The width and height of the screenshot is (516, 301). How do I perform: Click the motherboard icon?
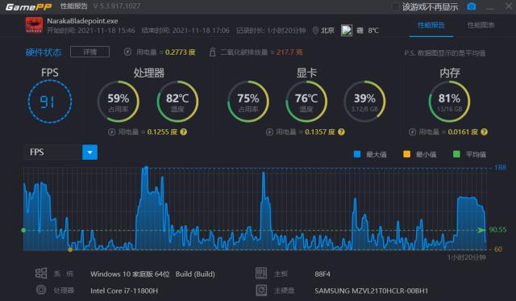(261, 273)
